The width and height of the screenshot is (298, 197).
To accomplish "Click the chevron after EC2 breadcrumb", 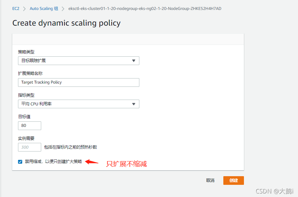I will tap(24, 9).
